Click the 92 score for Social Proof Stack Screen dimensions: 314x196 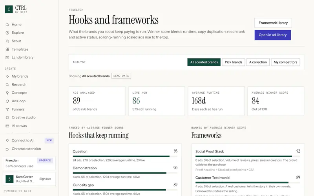298,151
